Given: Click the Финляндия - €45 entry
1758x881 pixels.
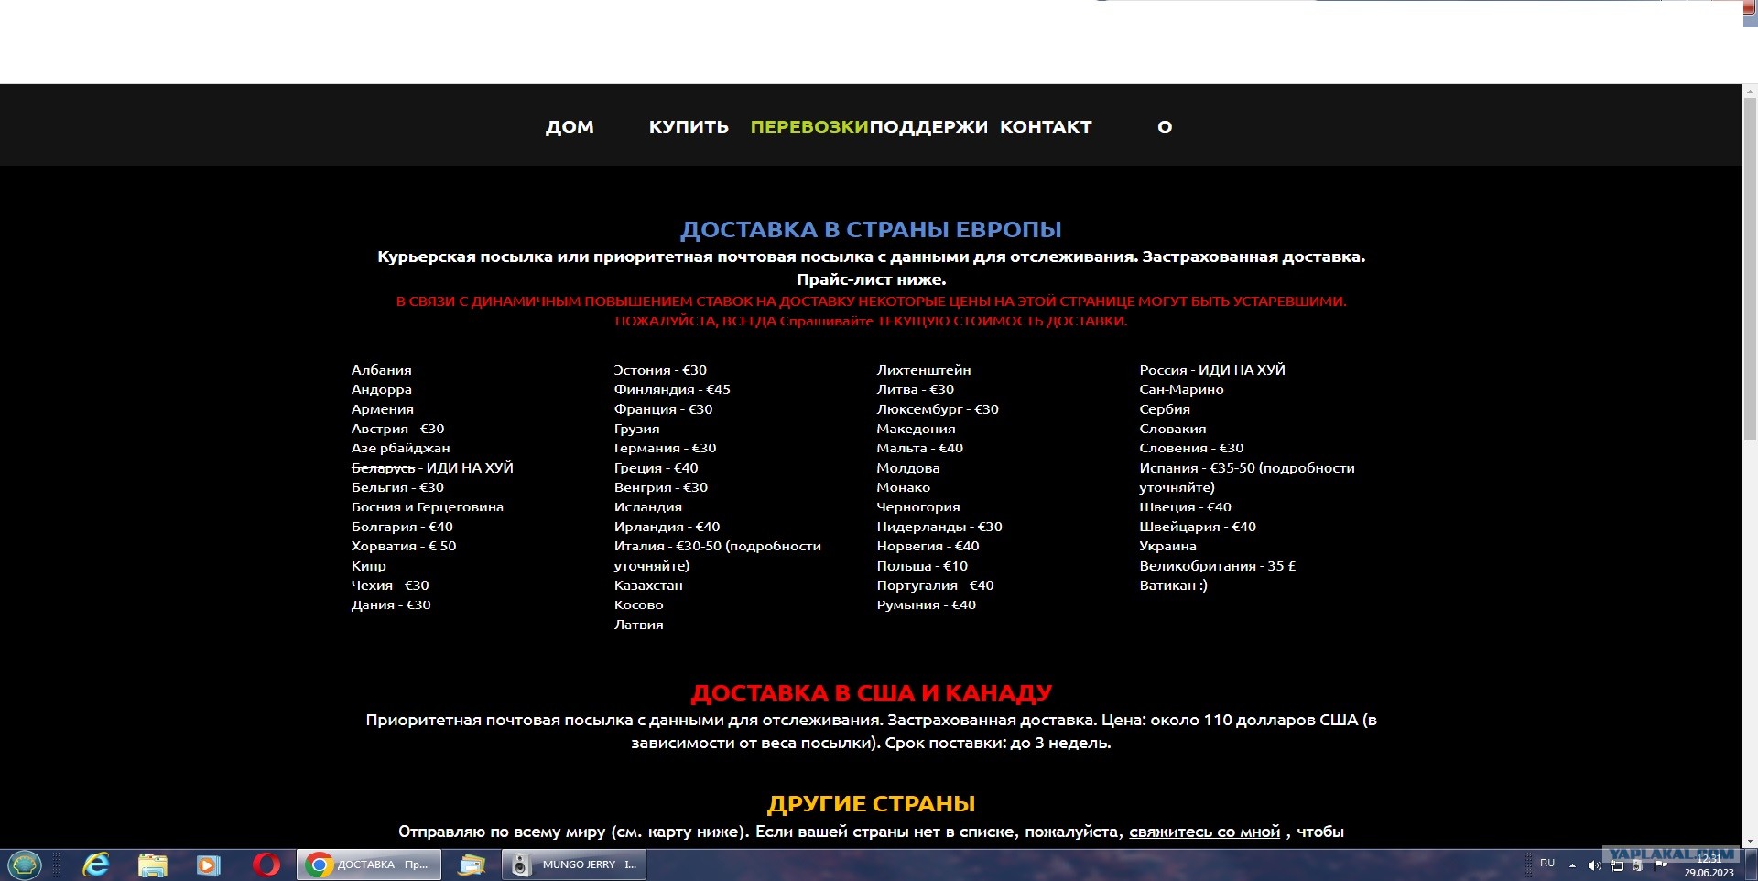Looking at the screenshot, I should 672,389.
